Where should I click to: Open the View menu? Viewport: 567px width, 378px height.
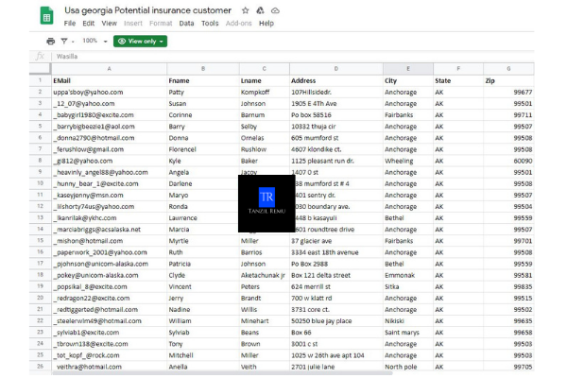click(x=110, y=23)
